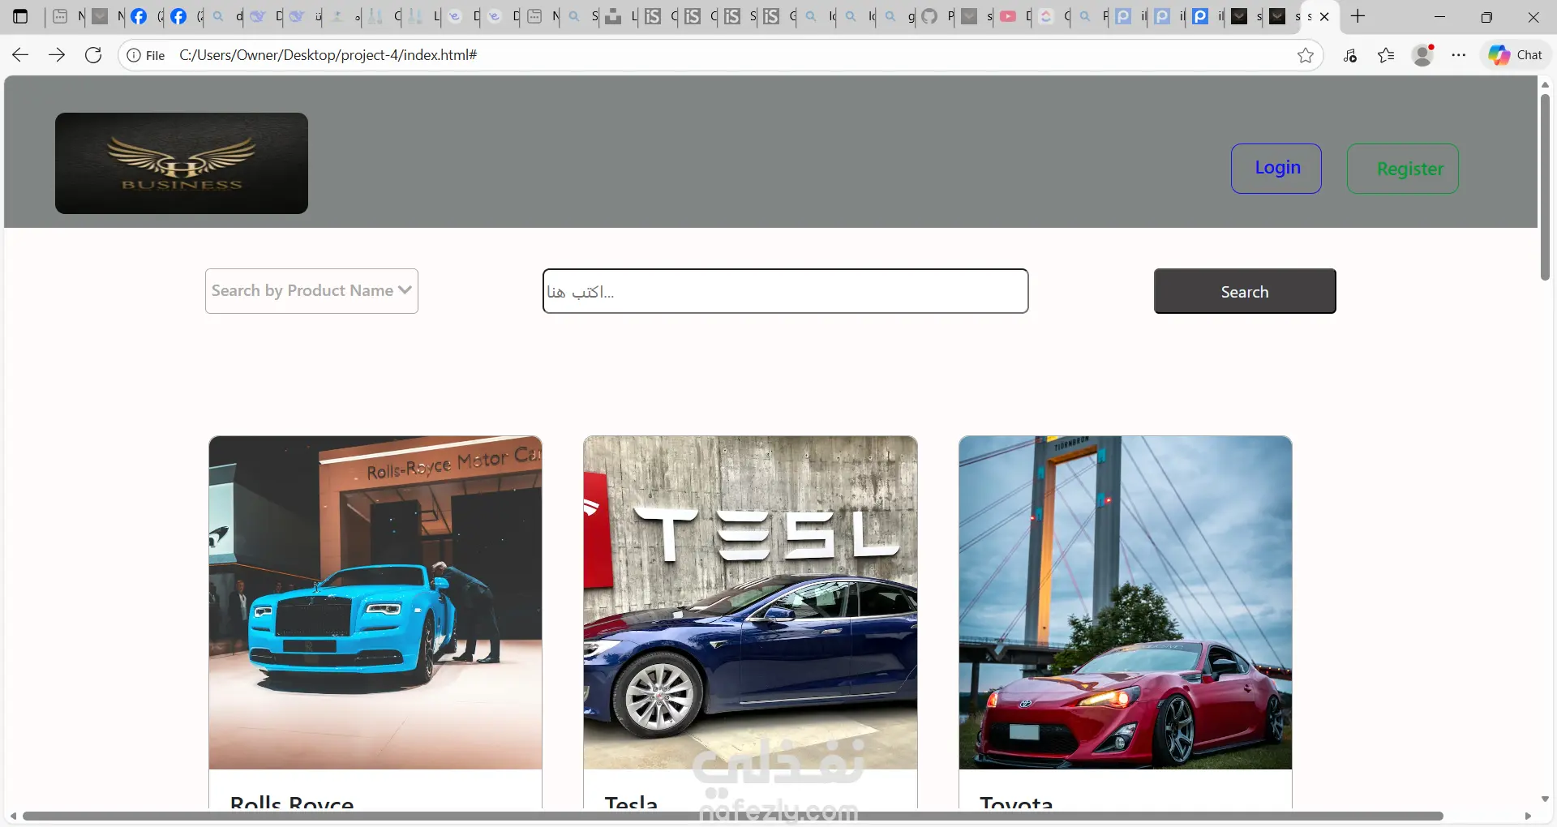Click the scroll-left arrow on the horizontal scrollbar
The height and width of the screenshot is (827, 1557).
click(x=13, y=816)
